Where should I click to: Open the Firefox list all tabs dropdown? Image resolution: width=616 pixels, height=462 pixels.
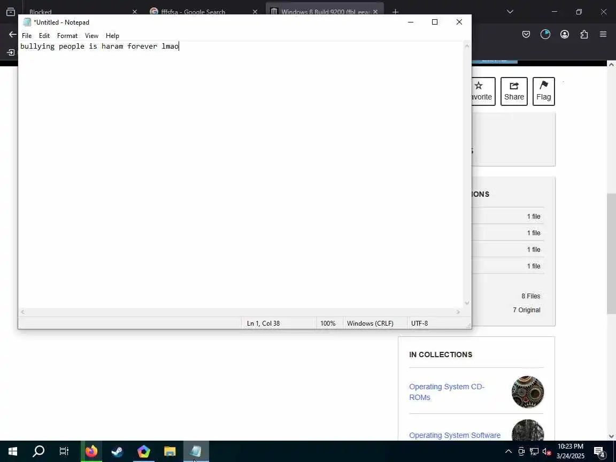[x=510, y=12]
